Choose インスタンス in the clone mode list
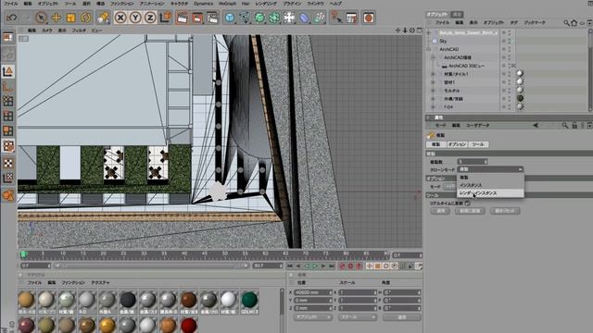This screenshot has width=593, height=333. click(x=490, y=185)
